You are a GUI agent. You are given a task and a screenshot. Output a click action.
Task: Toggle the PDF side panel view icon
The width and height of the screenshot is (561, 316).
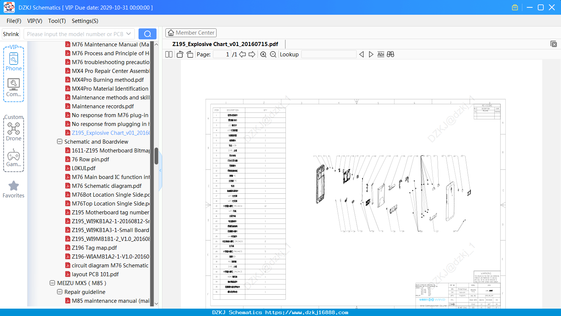click(x=169, y=55)
